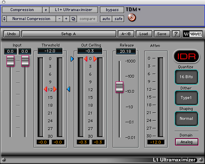Click the Waves logo
Image resolution: width=205 pixels, height=164 pixels.
tap(193, 34)
